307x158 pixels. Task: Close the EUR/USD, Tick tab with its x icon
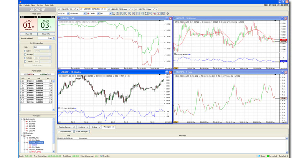click(78, 9)
